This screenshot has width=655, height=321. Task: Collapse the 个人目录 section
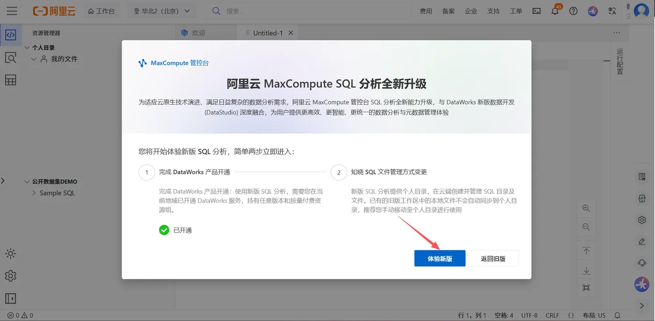coord(27,48)
